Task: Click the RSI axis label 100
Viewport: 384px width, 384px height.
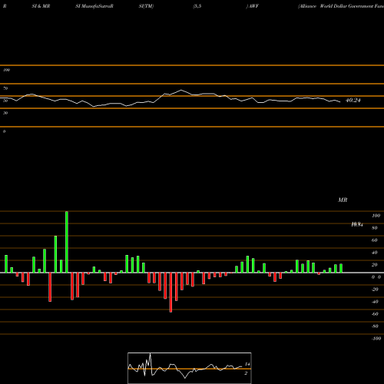Action: click(6, 70)
